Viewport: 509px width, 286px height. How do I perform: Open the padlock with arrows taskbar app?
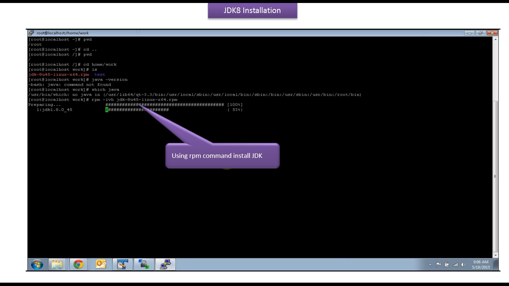click(x=144, y=264)
